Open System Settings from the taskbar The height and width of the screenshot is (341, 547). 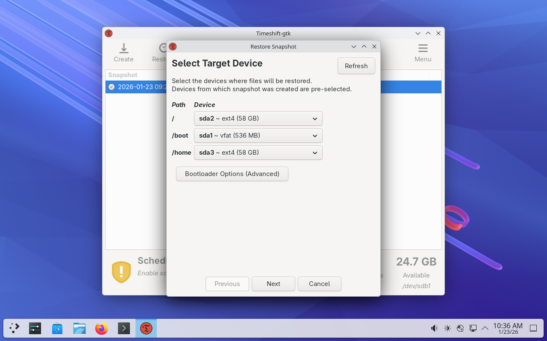point(35,328)
